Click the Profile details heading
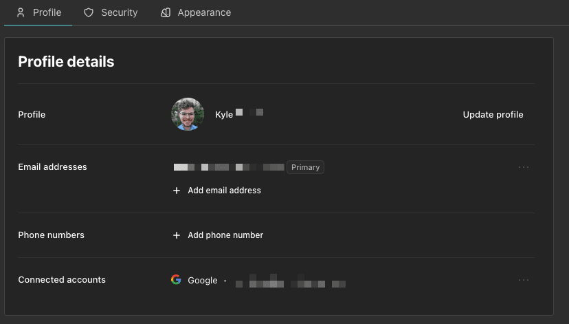Image resolution: width=569 pixels, height=324 pixels. click(66, 62)
